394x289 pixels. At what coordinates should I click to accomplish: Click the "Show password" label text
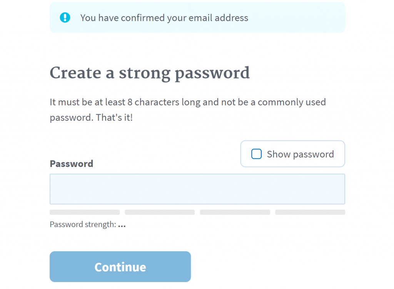tap(300, 154)
